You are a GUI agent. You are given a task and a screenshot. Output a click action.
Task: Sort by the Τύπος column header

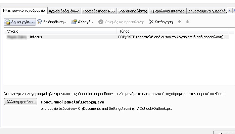point(173,31)
